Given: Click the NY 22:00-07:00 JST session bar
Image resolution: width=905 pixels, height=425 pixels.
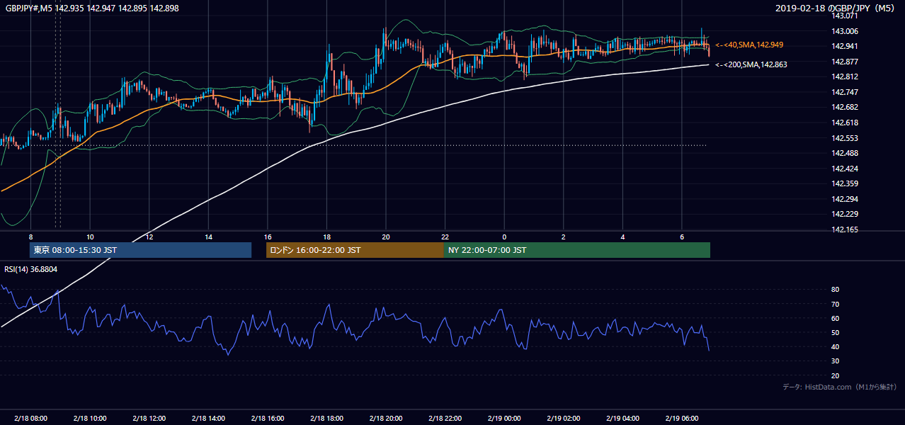Looking at the screenshot, I should [577, 250].
